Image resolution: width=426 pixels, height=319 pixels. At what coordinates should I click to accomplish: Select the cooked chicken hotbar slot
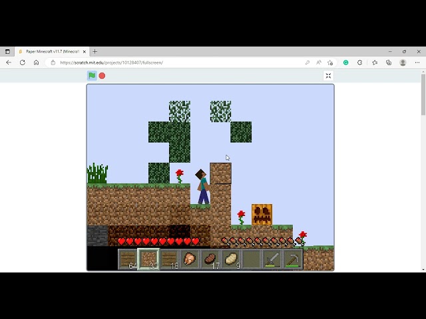[190, 259]
